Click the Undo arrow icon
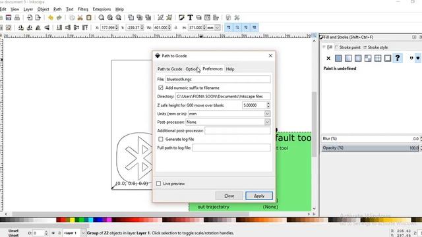The height and width of the screenshot is (237, 422). coord(51,18)
